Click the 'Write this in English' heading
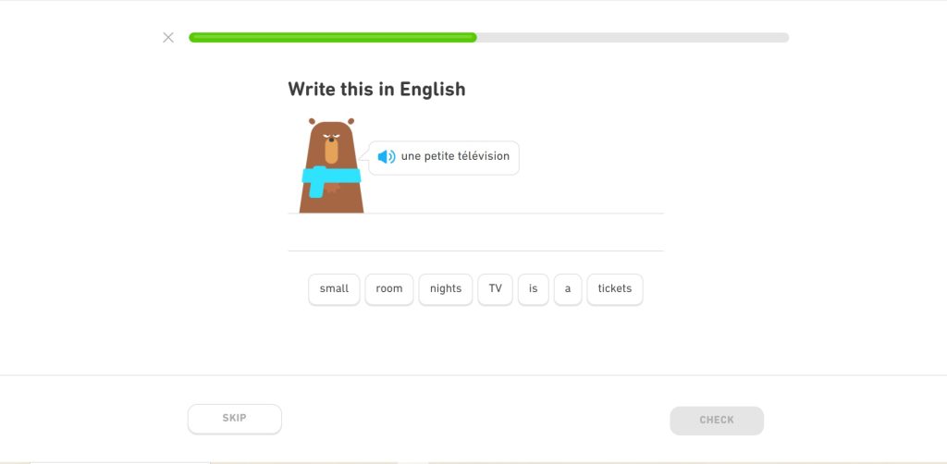This screenshot has width=947, height=464. click(x=376, y=89)
